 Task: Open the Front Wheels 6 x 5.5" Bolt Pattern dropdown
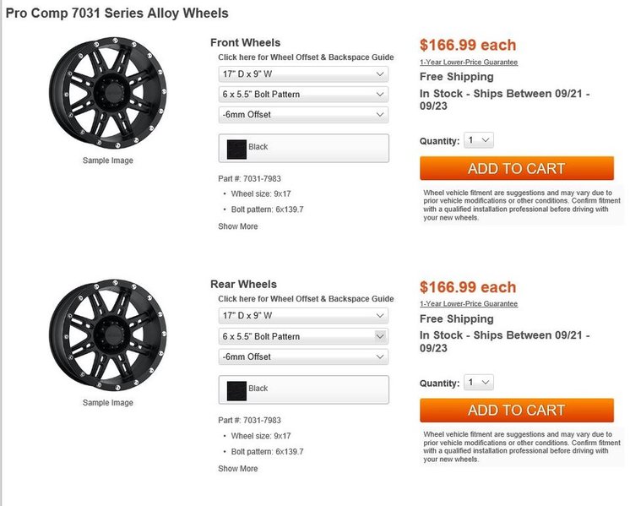click(x=303, y=95)
